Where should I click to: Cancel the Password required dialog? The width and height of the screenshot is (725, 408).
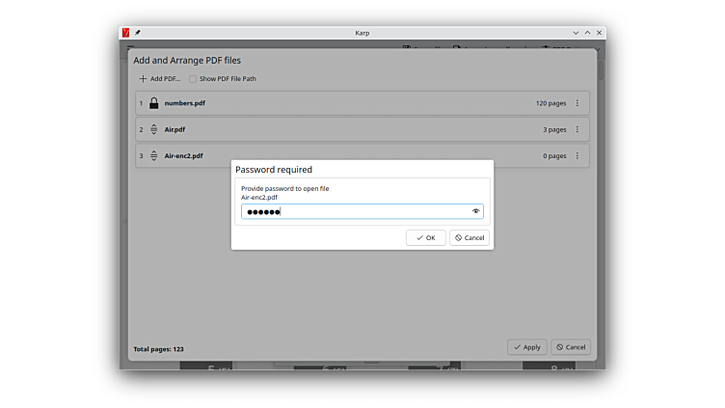tap(470, 237)
